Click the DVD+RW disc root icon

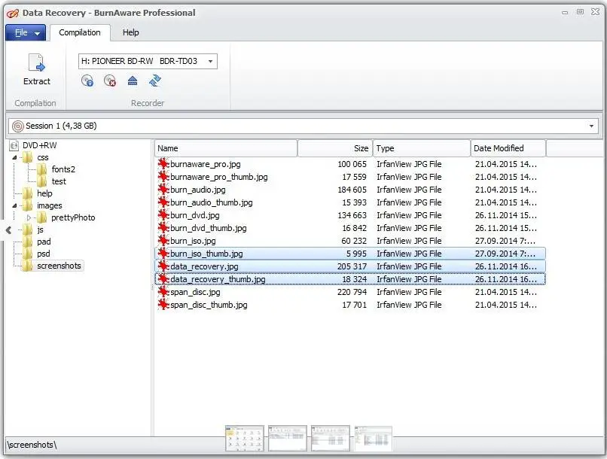14,145
